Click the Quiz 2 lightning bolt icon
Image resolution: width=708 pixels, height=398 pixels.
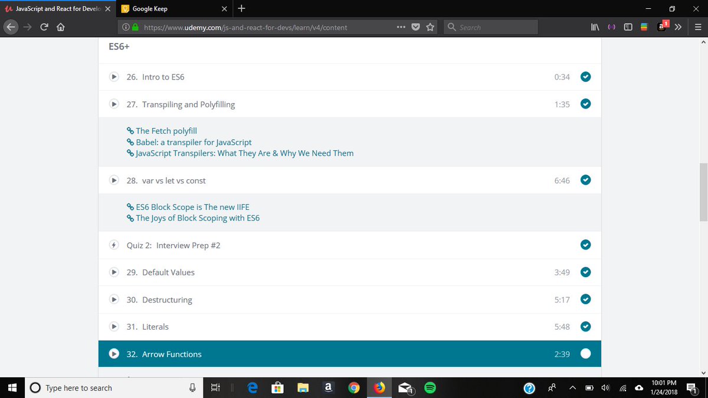[x=113, y=245]
